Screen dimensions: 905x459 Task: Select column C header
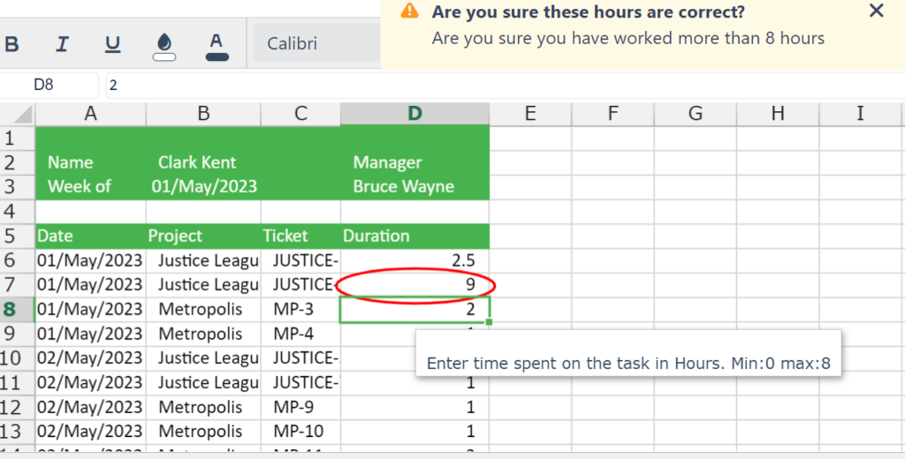pos(300,114)
